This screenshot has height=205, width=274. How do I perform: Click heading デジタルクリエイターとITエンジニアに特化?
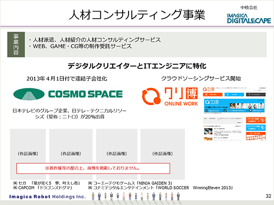point(137,66)
